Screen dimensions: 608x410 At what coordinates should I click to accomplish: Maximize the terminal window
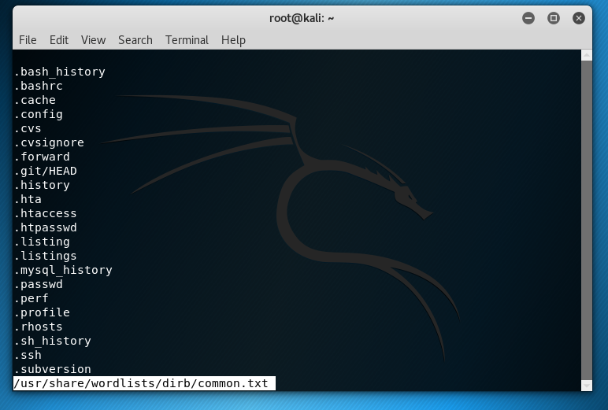pyautogui.click(x=554, y=18)
